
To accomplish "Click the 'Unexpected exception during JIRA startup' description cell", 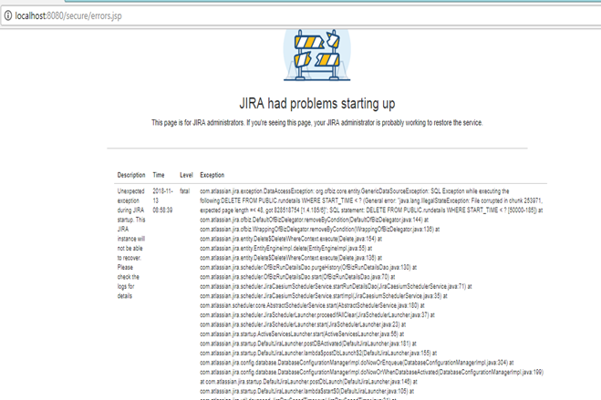I will click(131, 243).
